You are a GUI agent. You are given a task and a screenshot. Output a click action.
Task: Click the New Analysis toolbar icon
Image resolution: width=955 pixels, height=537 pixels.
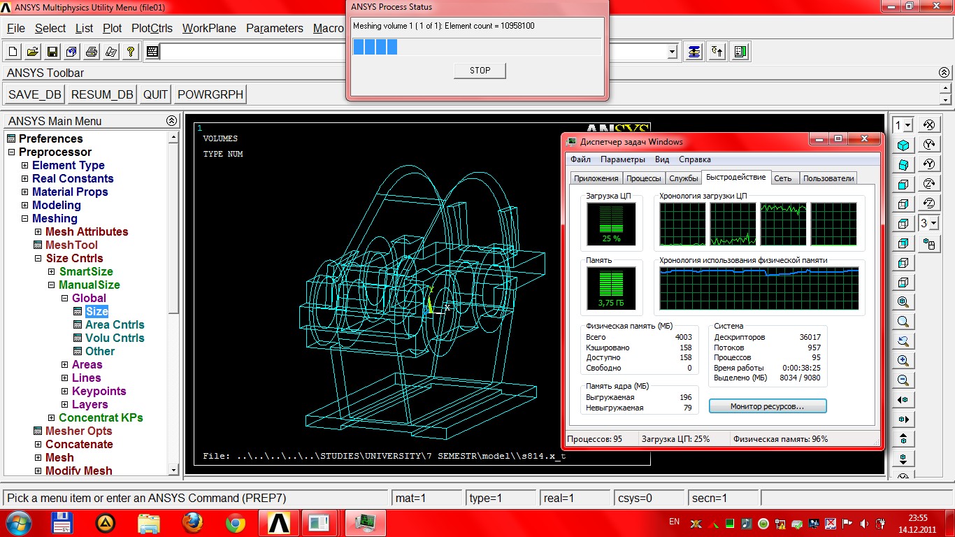pos(13,52)
